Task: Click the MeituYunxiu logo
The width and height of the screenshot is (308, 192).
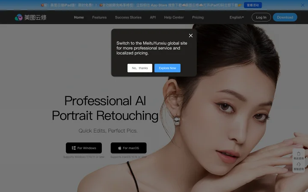Action: pos(31,17)
